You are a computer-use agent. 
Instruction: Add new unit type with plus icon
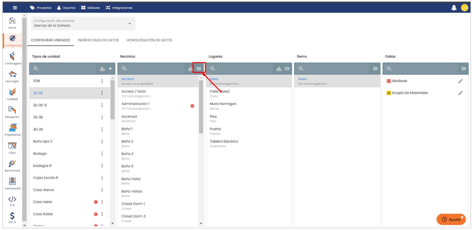click(110, 69)
